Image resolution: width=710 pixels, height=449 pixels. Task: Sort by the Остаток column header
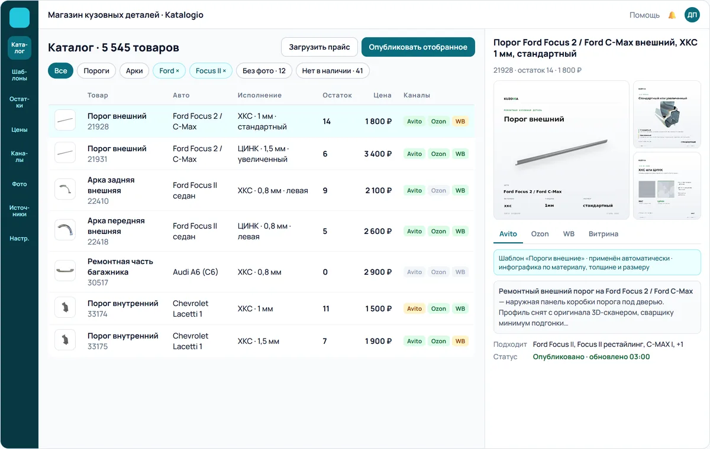[x=337, y=95]
